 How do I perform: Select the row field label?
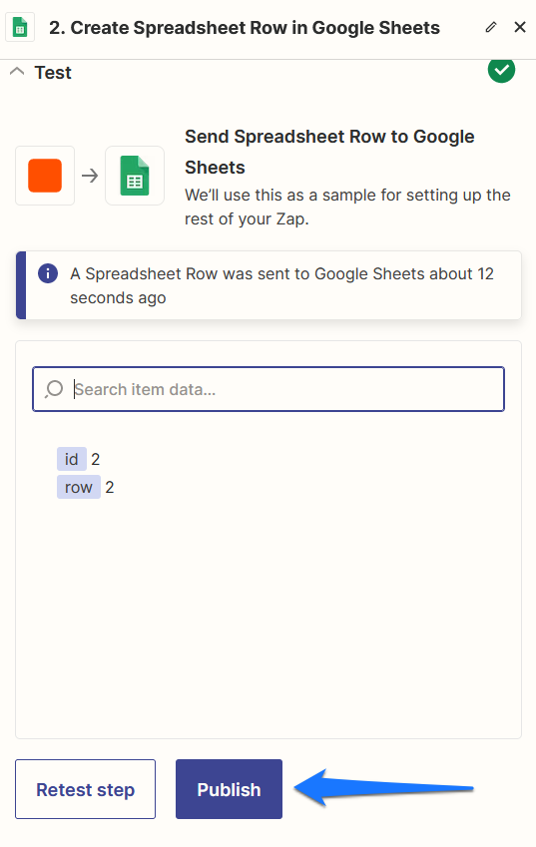pyautogui.click(x=79, y=487)
